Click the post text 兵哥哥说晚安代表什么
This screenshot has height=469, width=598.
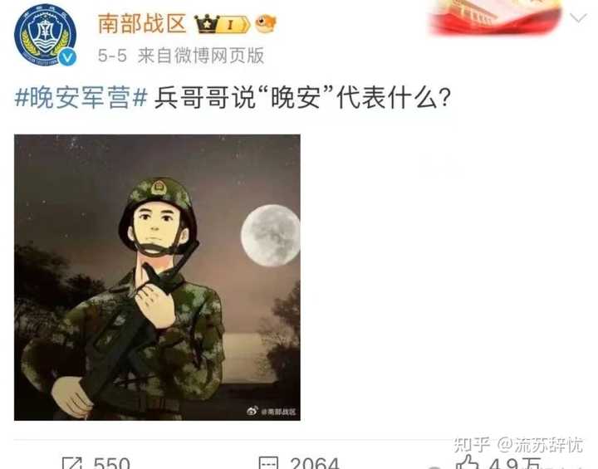pyautogui.click(x=303, y=98)
